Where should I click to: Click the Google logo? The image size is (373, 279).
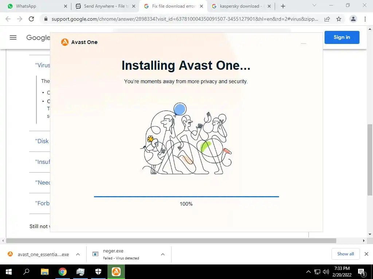[38, 37]
